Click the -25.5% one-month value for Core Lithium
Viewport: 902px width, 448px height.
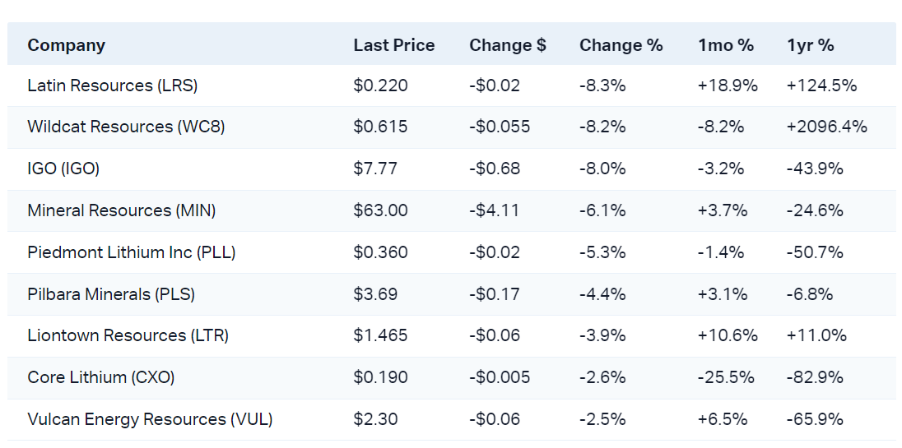point(726,377)
